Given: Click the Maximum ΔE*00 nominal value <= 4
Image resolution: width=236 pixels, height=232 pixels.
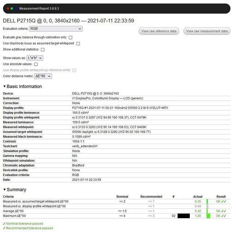Looking at the screenshot, I should click(122, 216).
